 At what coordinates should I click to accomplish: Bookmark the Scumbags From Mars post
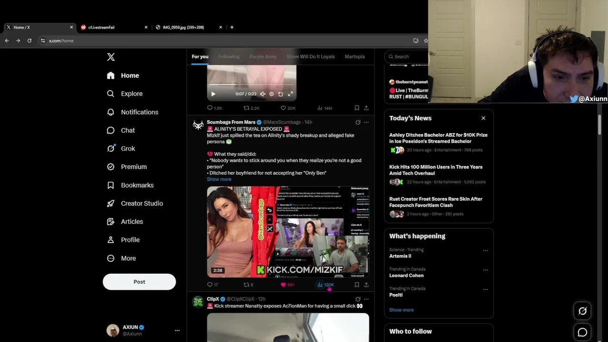pyautogui.click(x=357, y=285)
